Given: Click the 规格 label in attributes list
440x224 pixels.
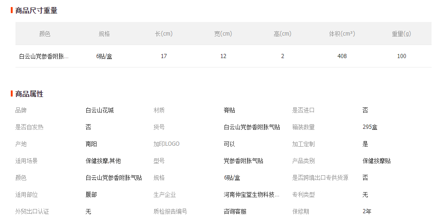Looking at the screenshot, I should tap(159, 178).
